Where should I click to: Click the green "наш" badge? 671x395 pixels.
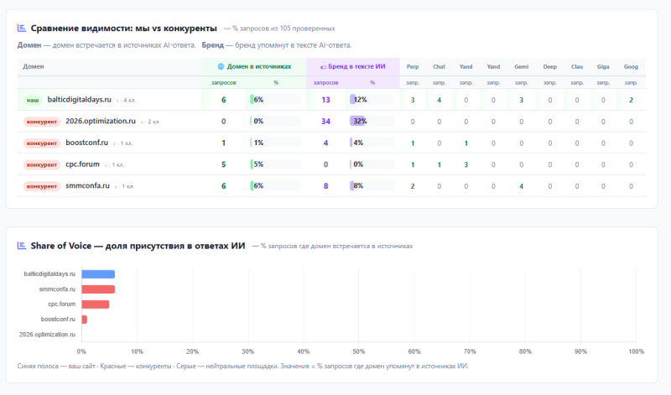pos(33,100)
